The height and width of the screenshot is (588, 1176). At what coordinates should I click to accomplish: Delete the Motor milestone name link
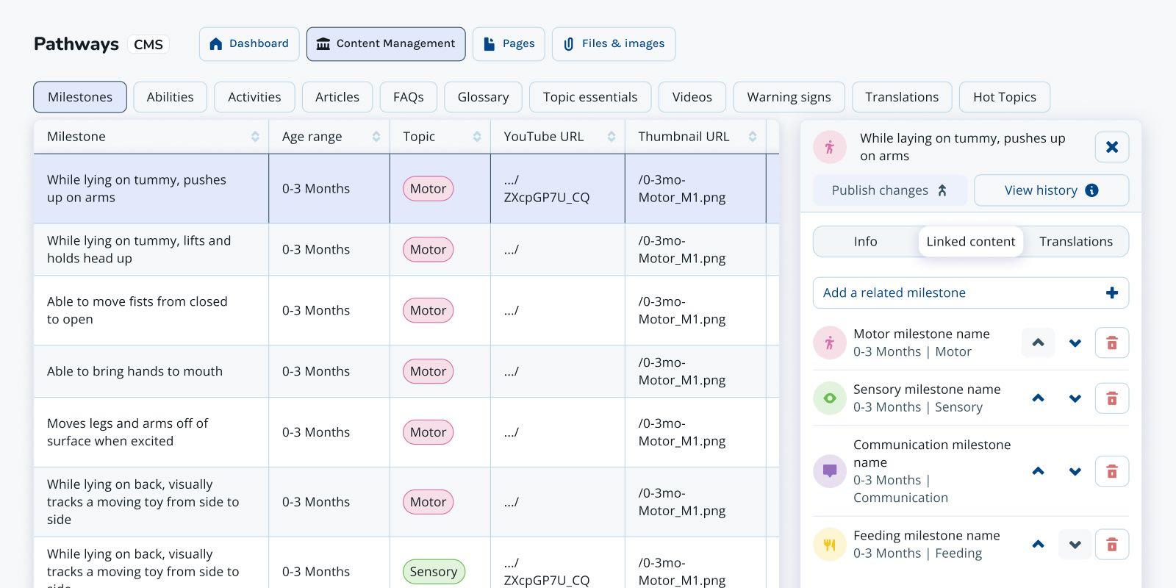1111,343
